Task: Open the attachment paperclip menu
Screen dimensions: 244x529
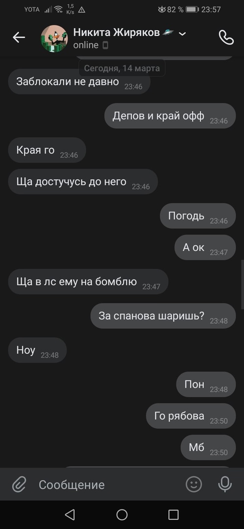Action: (19, 485)
